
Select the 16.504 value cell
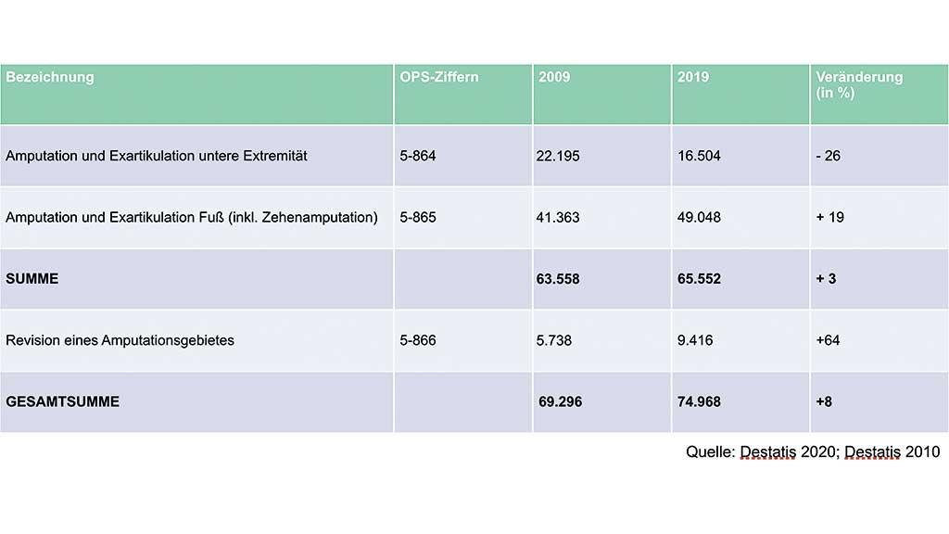(x=699, y=156)
